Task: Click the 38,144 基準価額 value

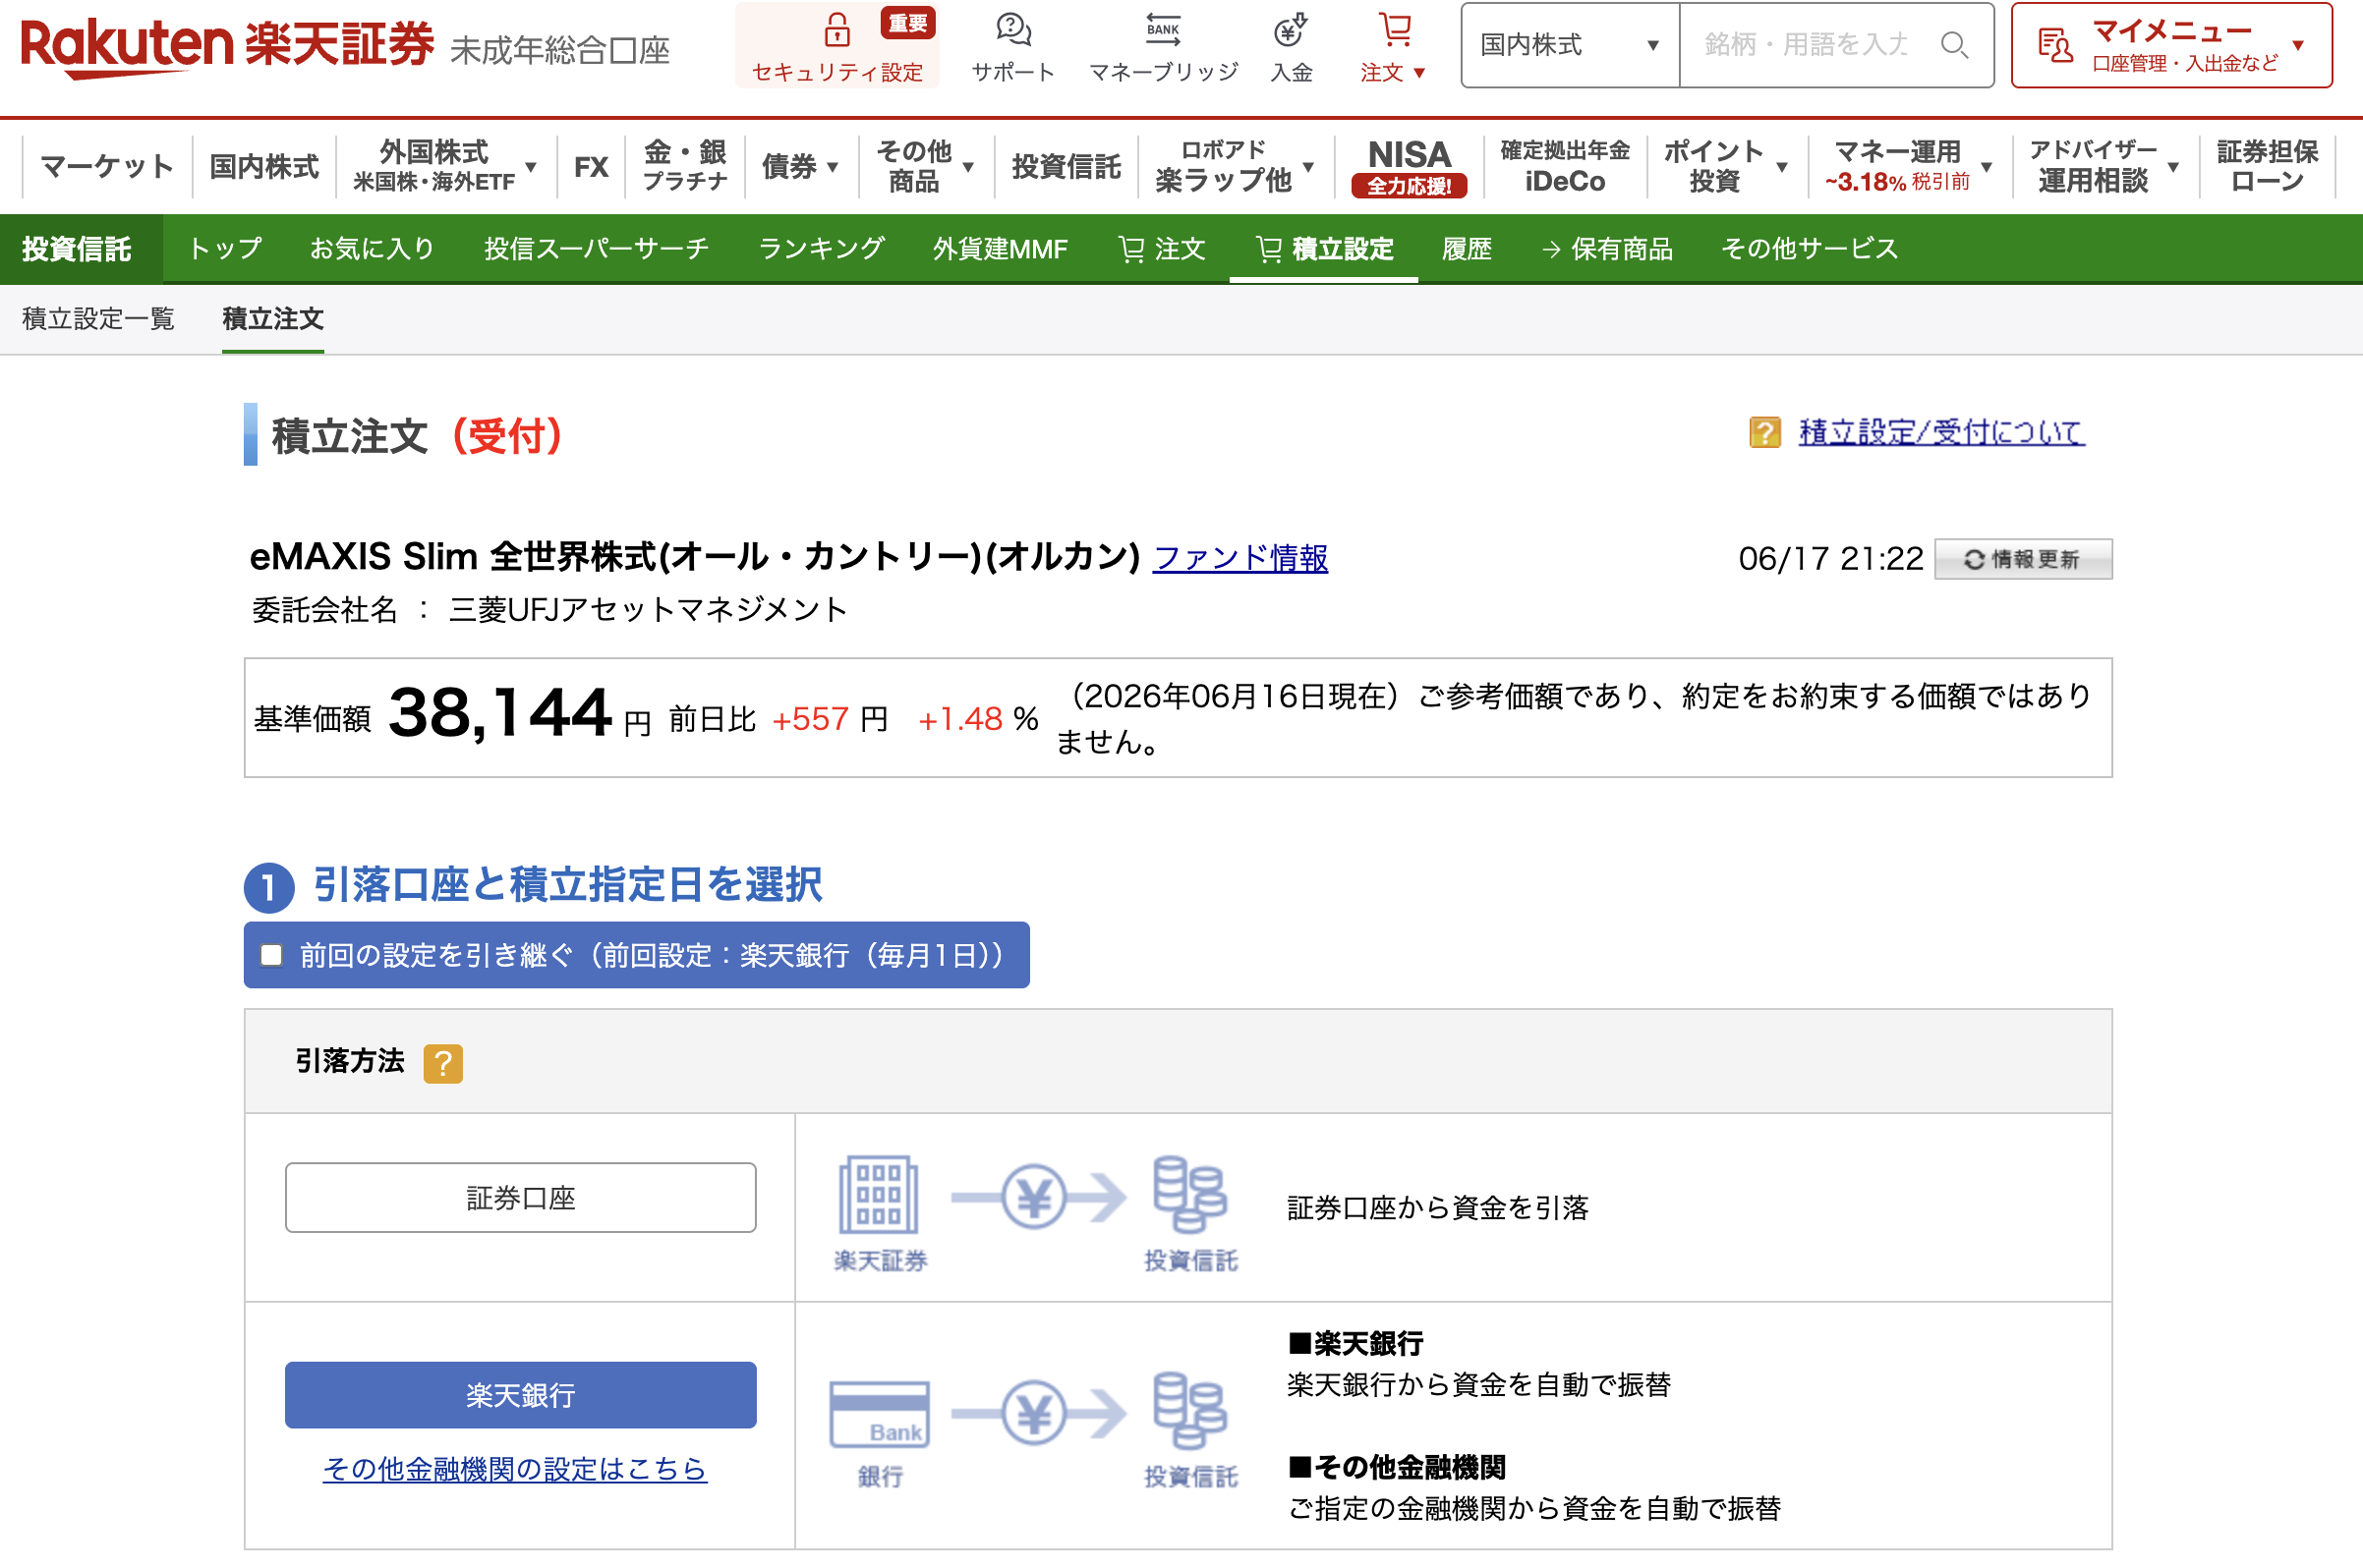Action: (x=499, y=714)
